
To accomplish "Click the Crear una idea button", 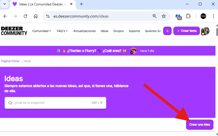I will [x=200, y=125].
